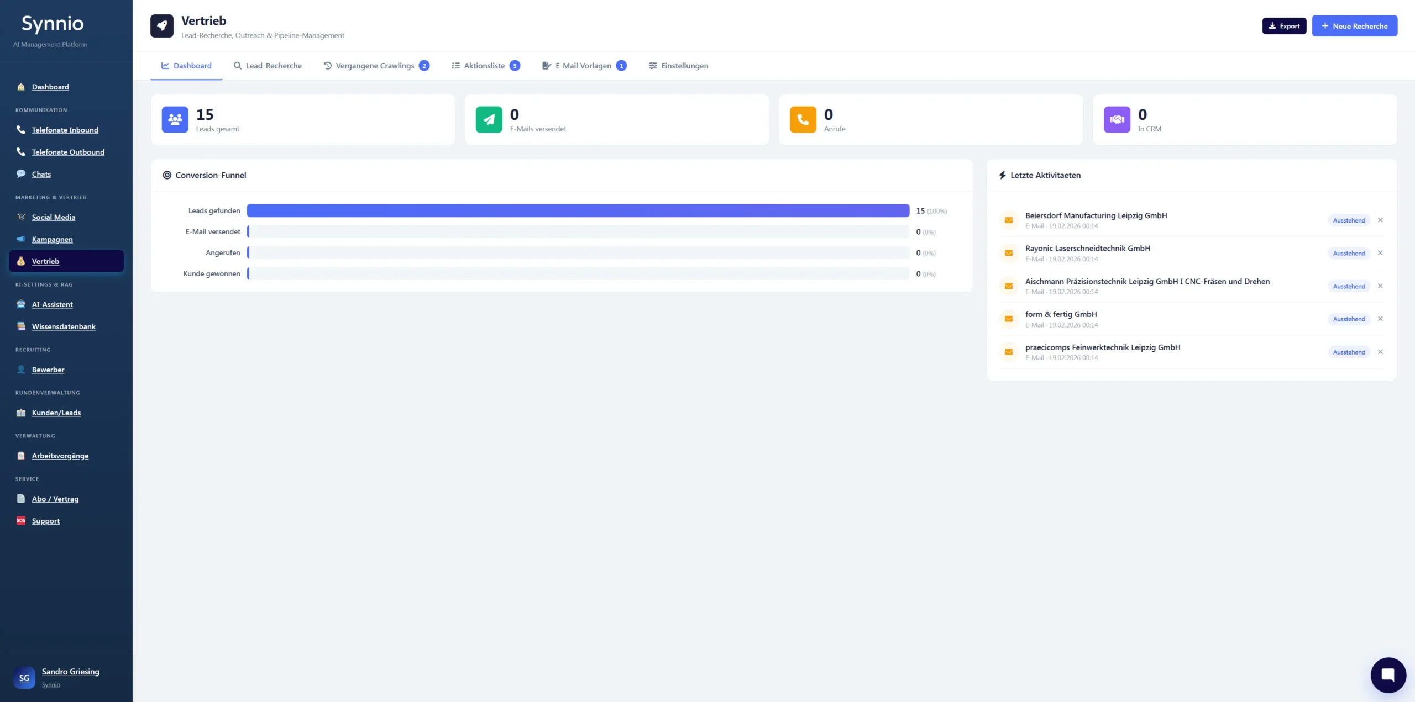Click the purple In CRM handshake icon
The width and height of the screenshot is (1415, 702).
click(x=1117, y=119)
